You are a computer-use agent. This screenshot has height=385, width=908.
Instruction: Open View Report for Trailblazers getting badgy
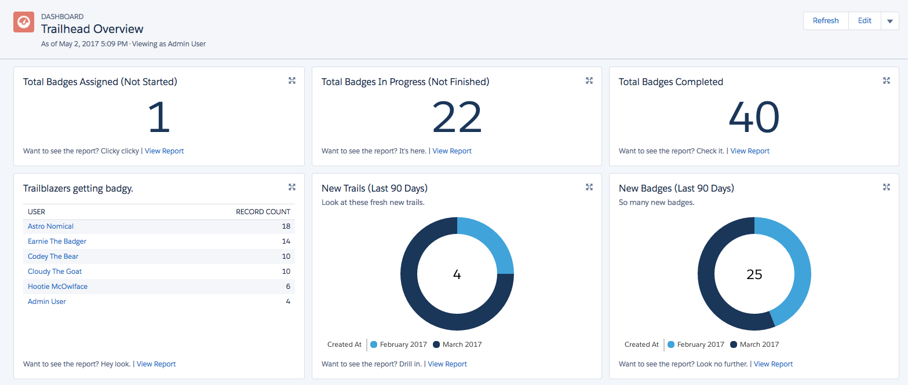(x=156, y=364)
